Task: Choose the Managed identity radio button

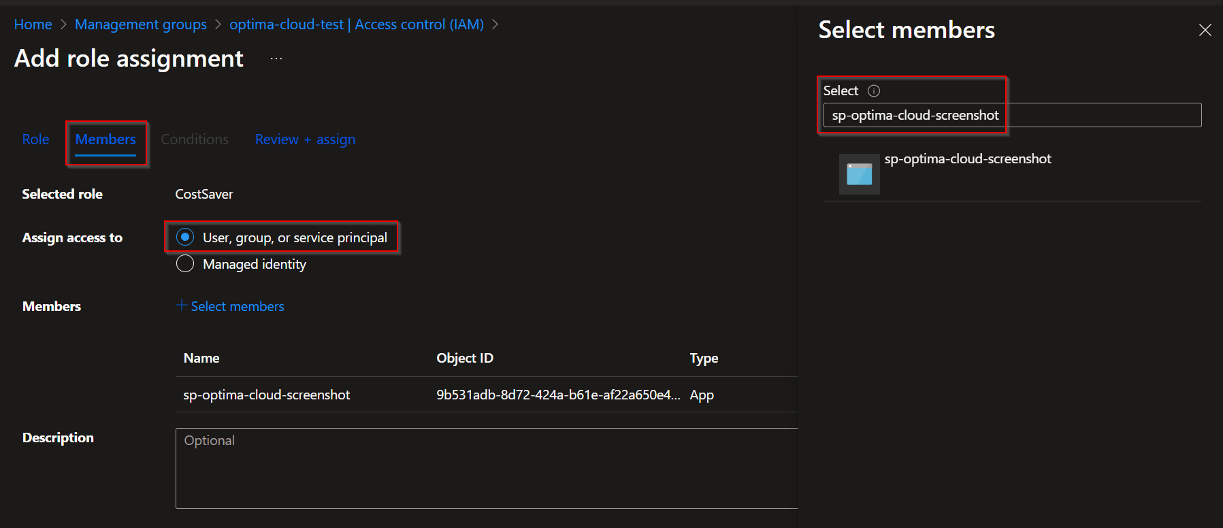Action: click(x=185, y=263)
